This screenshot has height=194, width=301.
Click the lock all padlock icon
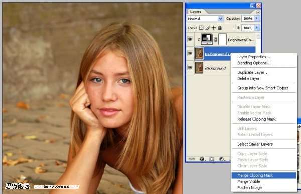pos(220,28)
